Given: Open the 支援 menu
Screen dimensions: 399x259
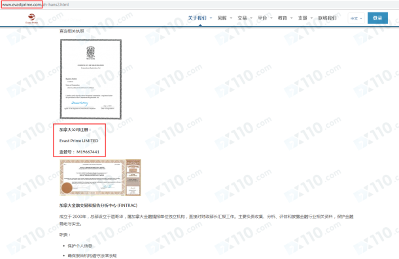Looking at the screenshot, I should (x=303, y=18).
